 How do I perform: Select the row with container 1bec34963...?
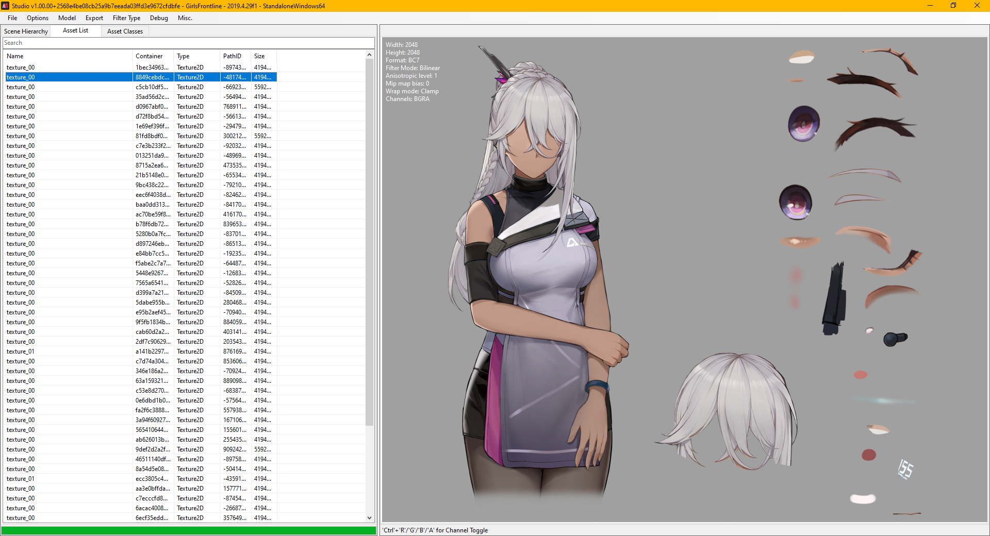point(141,68)
